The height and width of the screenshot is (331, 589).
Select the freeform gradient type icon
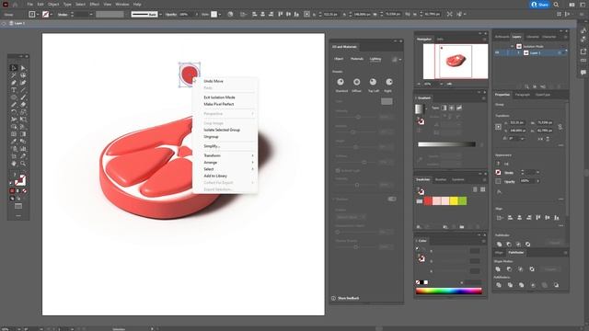459,108
